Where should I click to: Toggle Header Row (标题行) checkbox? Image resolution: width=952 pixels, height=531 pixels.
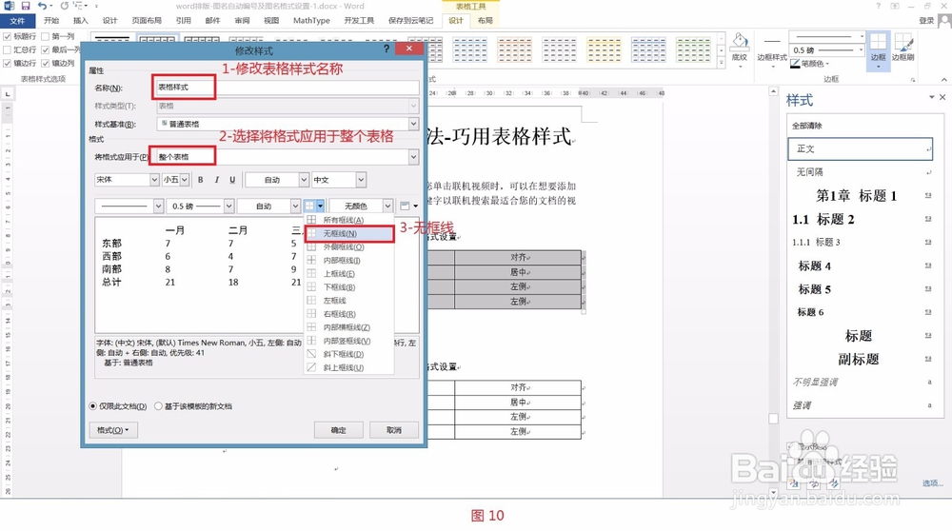tap(8, 36)
